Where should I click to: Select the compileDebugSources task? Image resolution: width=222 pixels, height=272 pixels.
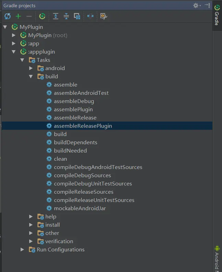click(82, 175)
